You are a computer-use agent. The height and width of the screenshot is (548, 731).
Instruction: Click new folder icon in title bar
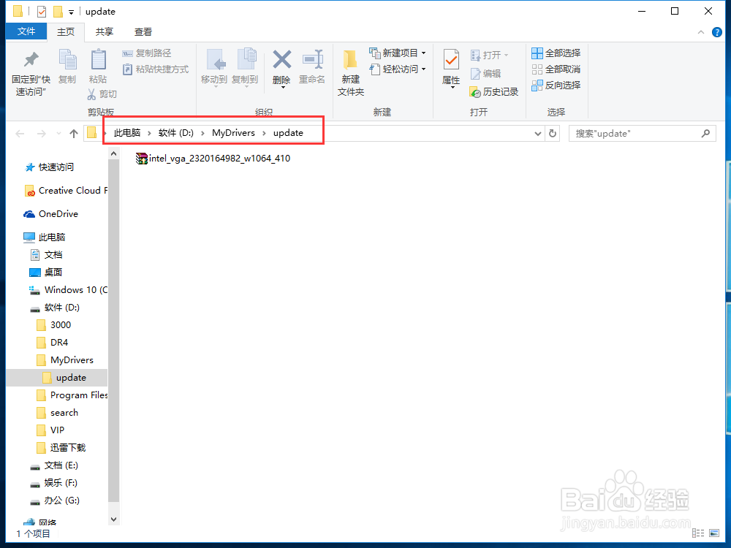[58, 11]
